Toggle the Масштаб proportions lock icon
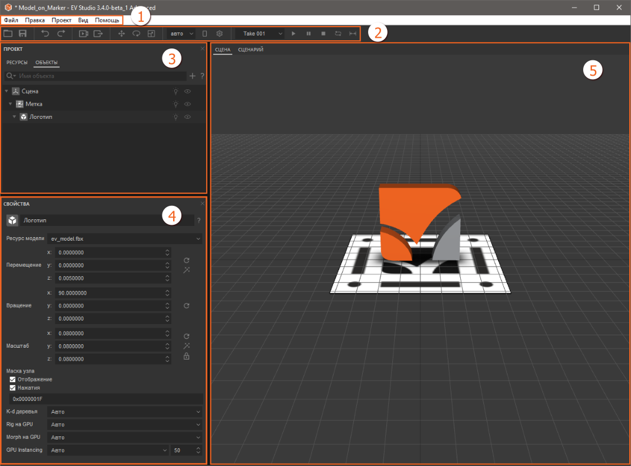This screenshot has height=466, width=631. tap(187, 356)
